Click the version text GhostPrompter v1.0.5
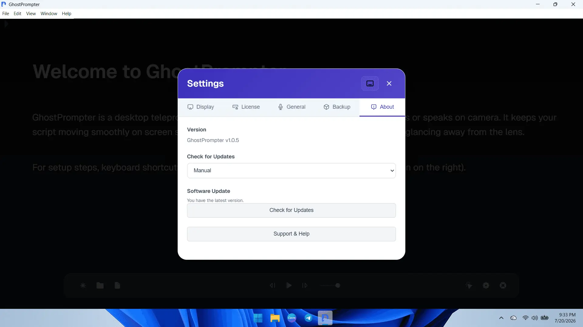Image resolution: width=583 pixels, height=327 pixels. coord(213,140)
